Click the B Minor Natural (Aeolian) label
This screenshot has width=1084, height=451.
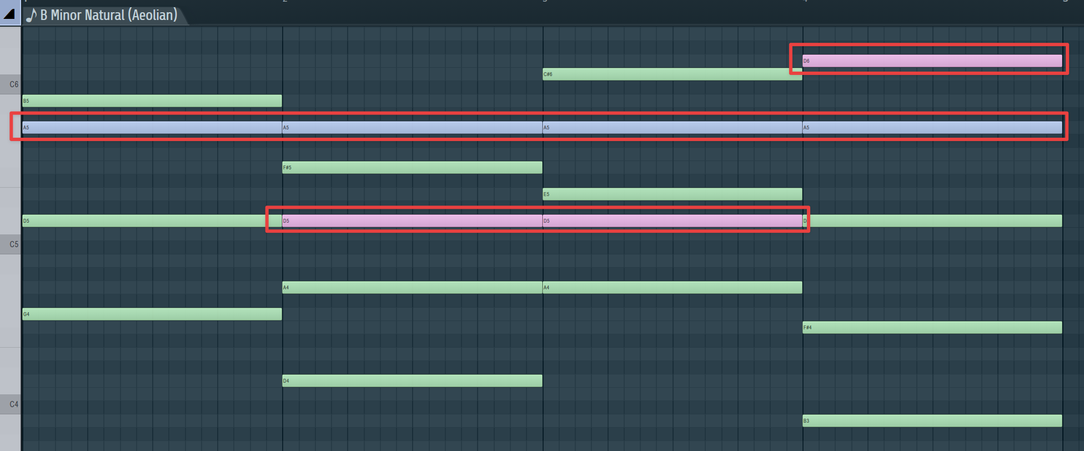click(108, 15)
